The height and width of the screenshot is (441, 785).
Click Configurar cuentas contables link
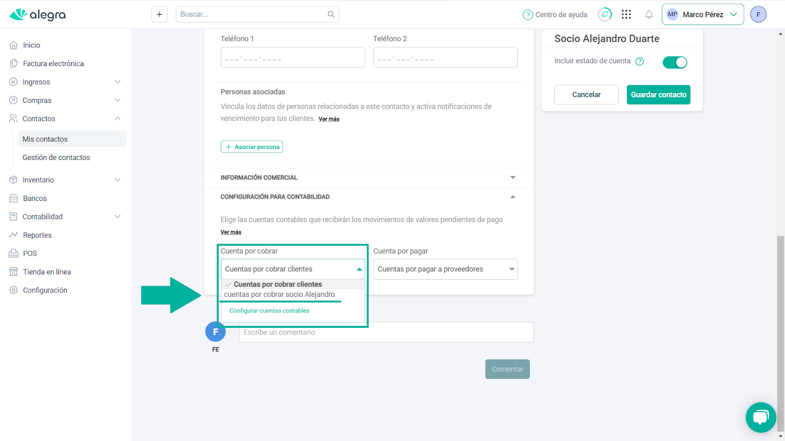click(x=269, y=311)
